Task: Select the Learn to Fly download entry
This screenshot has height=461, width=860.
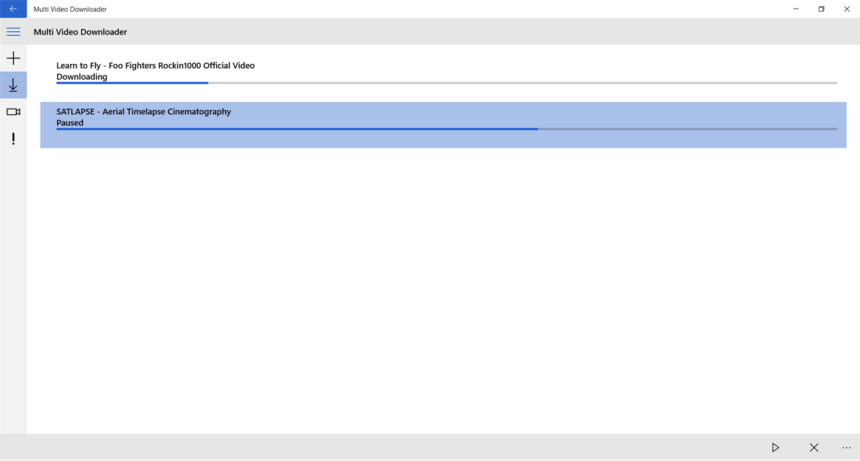Action: 430,71
